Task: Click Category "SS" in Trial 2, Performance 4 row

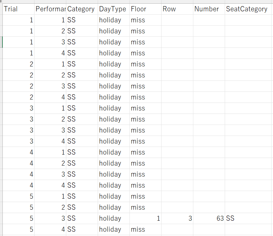Action: coord(82,97)
